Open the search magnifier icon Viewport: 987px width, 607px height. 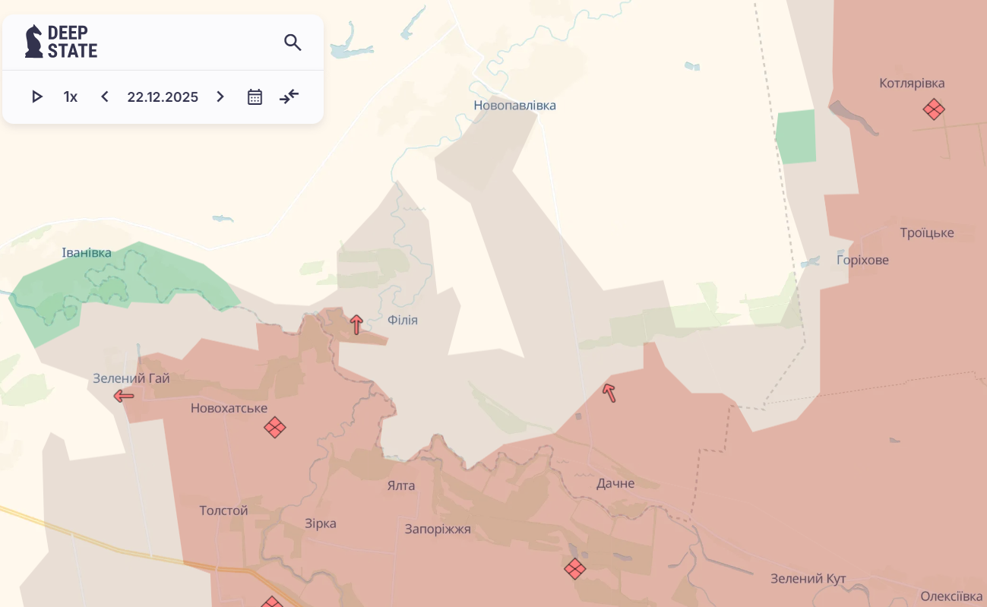(x=293, y=43)
